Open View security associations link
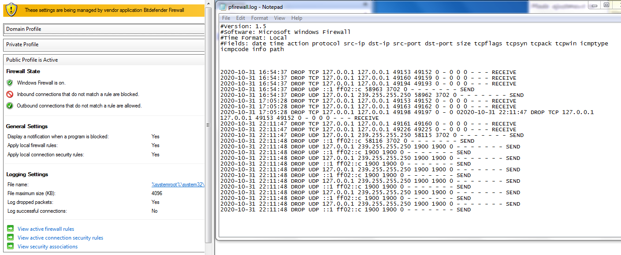 pyautogui.click(x=48, y=247)
